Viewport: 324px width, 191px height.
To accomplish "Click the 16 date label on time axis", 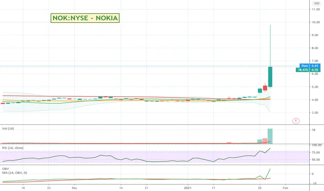I will point(23,188).
